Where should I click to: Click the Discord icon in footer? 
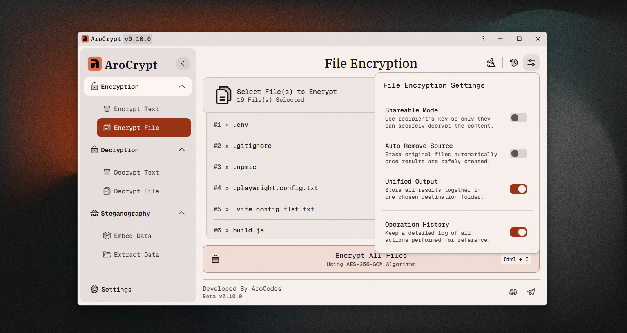513,292
